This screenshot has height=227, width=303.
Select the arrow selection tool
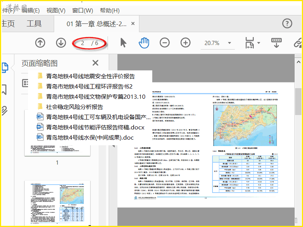[123, 43]
